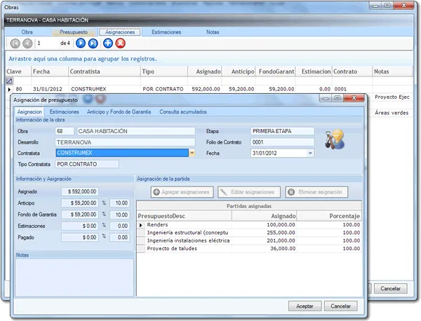This screenshot has width=421, height=321.
Task: Go to first record in Obras navigator
Action: [15, 43]
